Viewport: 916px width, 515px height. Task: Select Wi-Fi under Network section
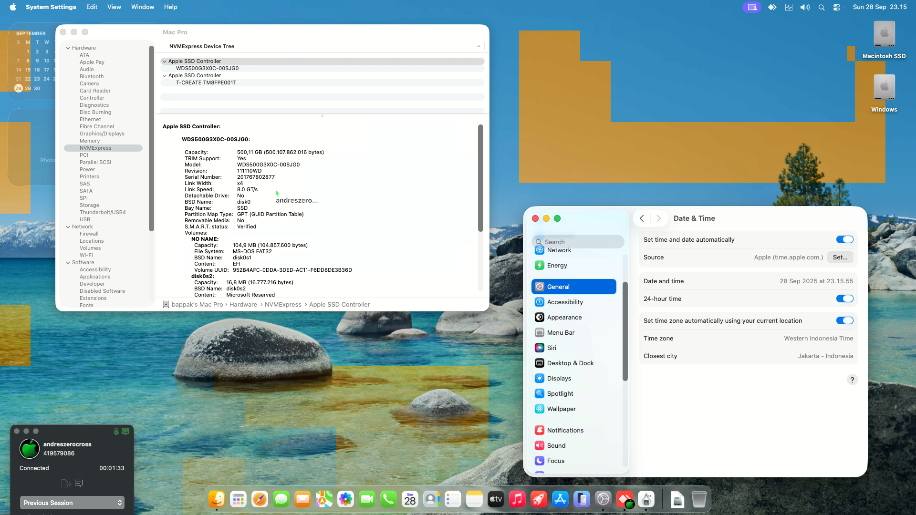pos(86,255)
